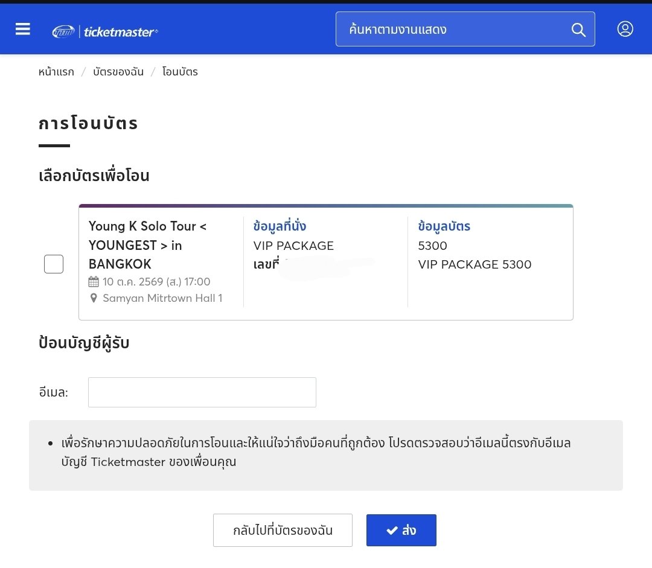Click the ข้อมูลบัตร heading
This screenshot has width=652, height=568.
[x=444, y=226]
